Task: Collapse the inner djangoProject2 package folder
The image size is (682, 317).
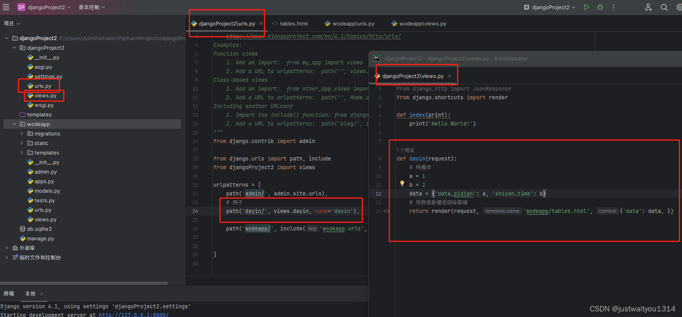Action: (x=14, y=48)
